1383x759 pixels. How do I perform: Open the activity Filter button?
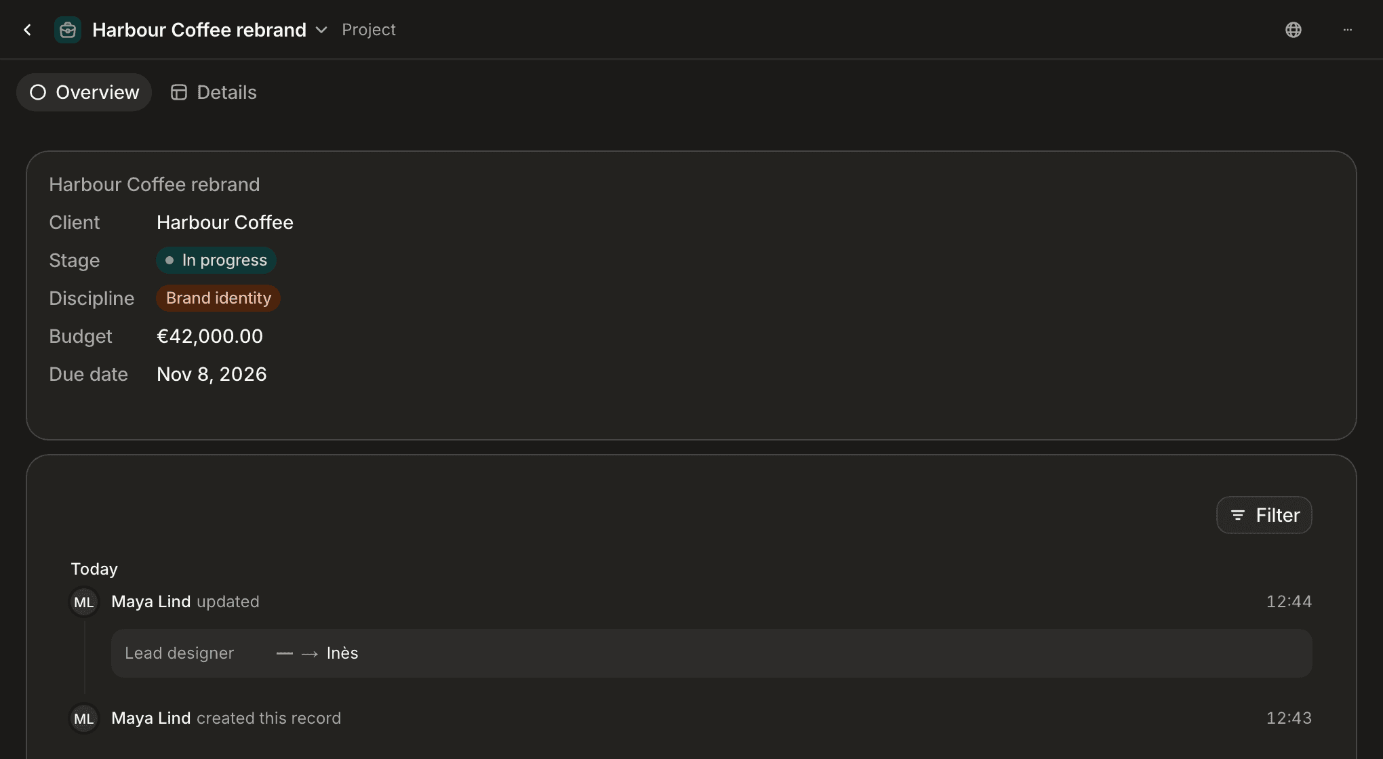[x=1264, y=515]
